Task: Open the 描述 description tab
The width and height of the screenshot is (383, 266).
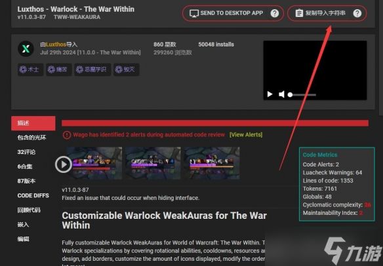Action: tap(33, 123)
